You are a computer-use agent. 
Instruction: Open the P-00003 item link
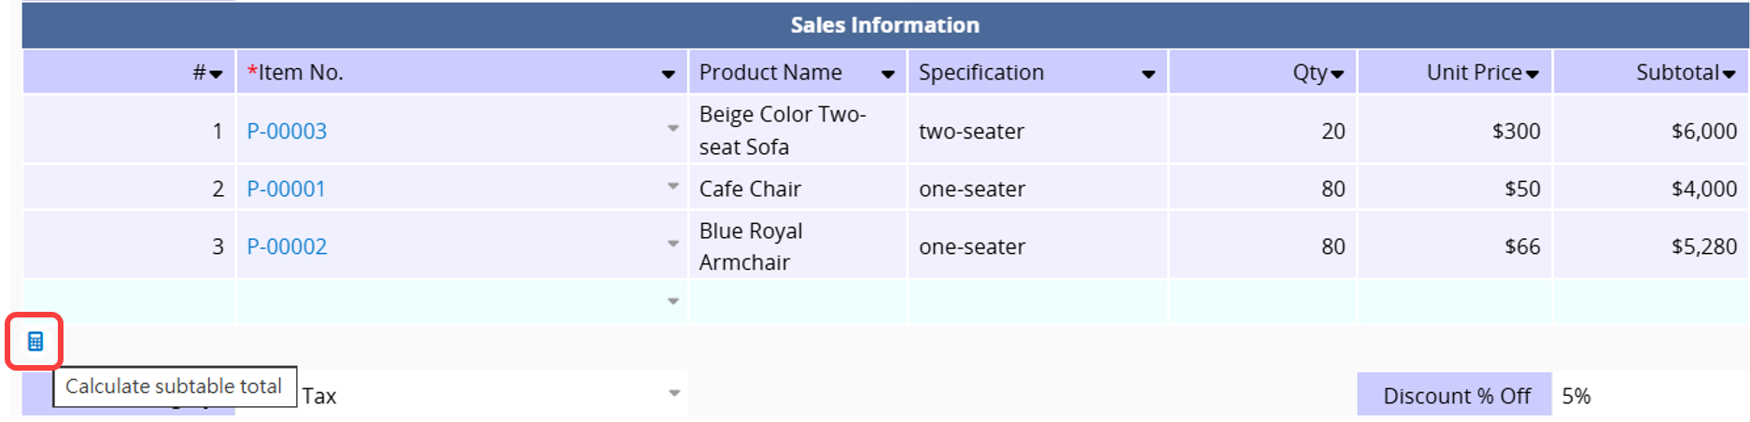click(287, 132)
